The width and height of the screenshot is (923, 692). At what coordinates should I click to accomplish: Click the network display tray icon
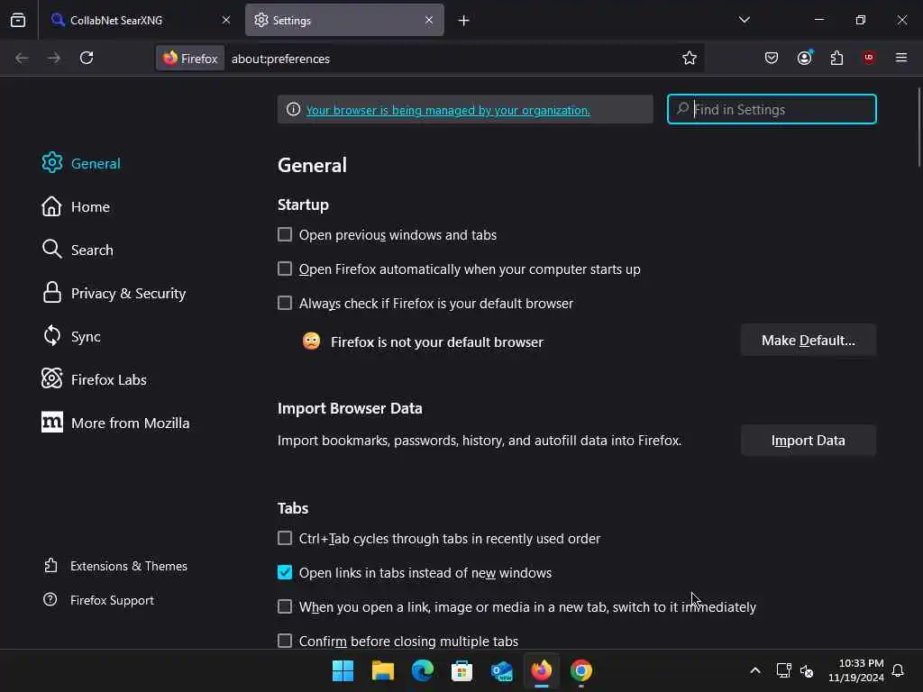[x=783, y=670]
